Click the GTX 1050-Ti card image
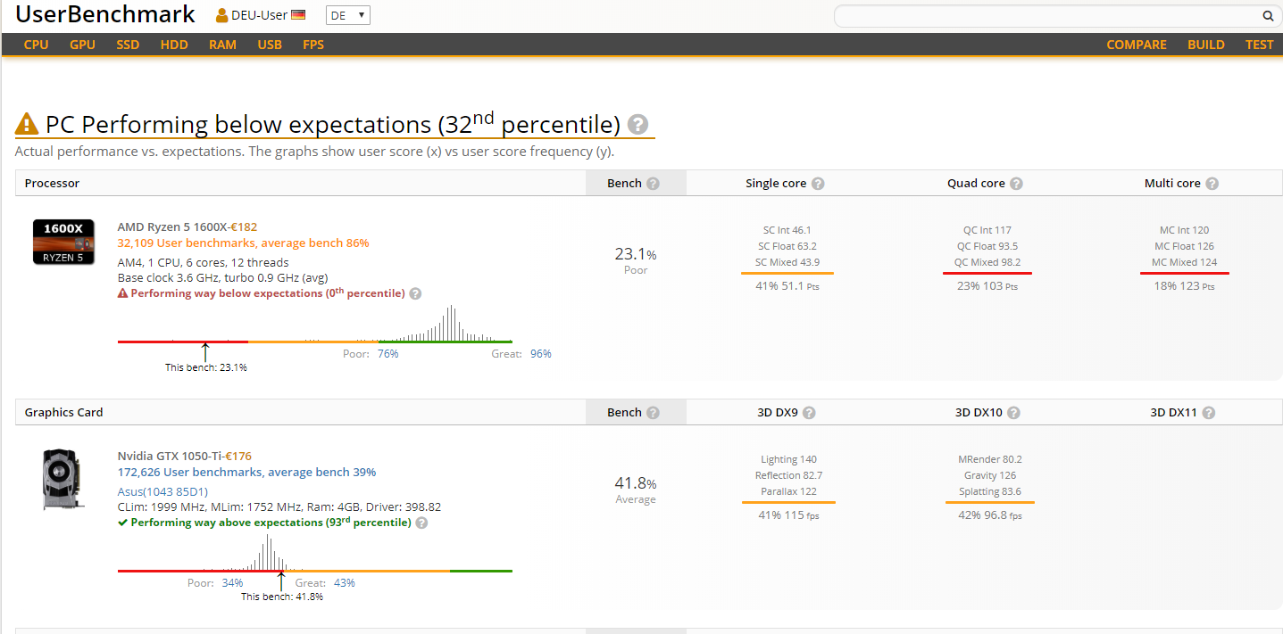This screenshot has height=634, width=1283. pos(63,480)
